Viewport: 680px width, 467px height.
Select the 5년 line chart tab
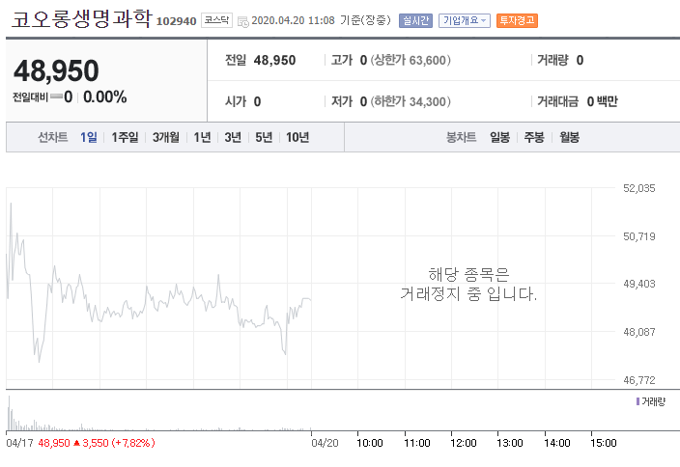[264, 137]
